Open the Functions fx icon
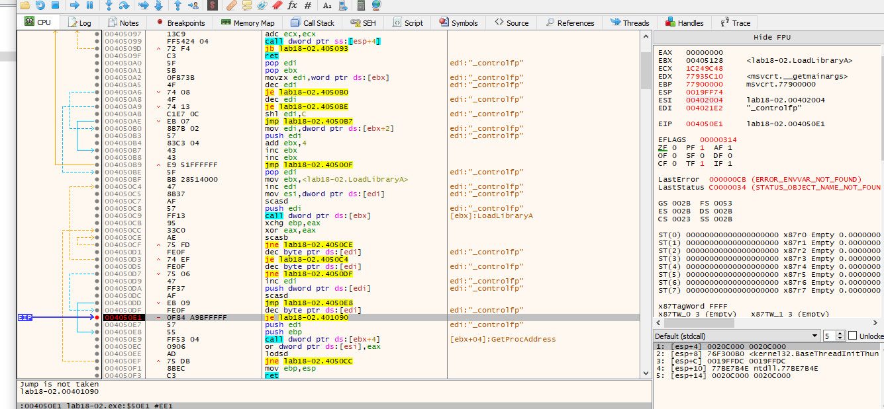The width and height of the screenshot is (884, 409). point(292,5)
